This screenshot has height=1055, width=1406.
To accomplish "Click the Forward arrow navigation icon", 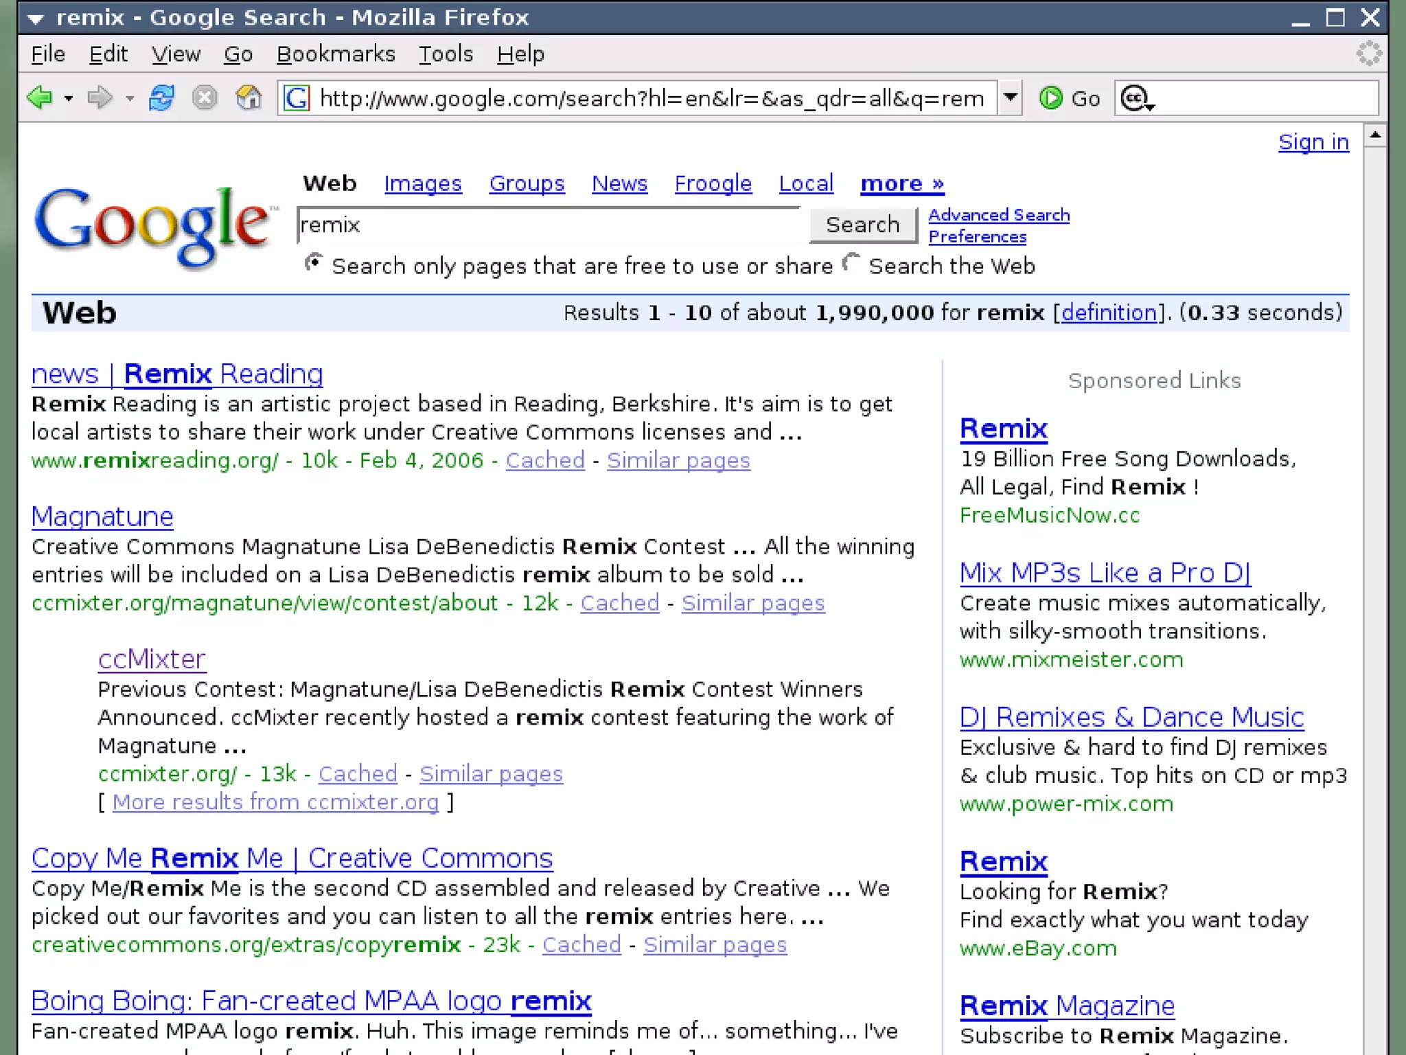I will 100,98.
